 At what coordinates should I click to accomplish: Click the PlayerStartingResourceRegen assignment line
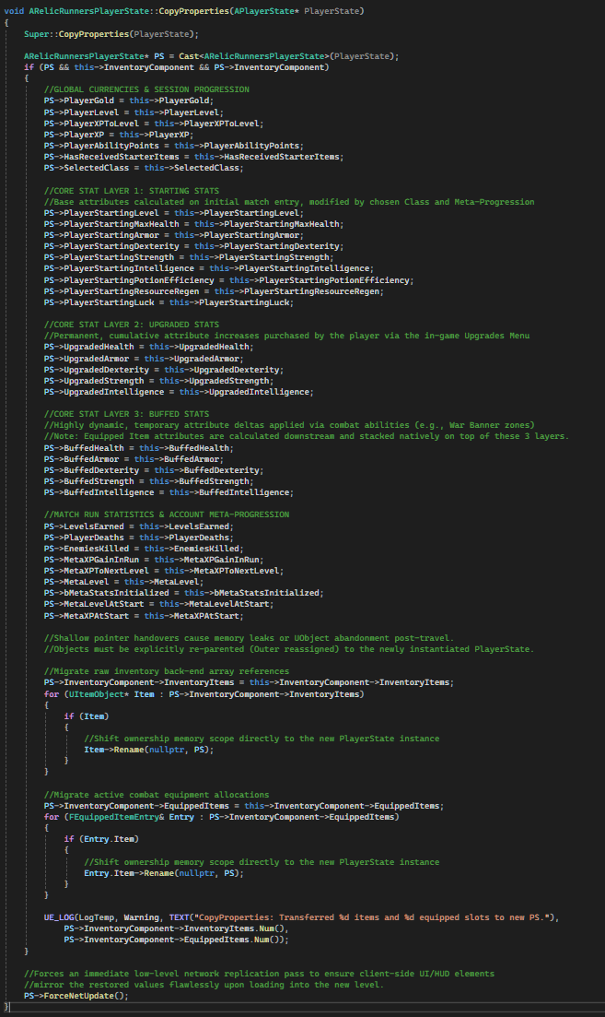tap(214, 291)
